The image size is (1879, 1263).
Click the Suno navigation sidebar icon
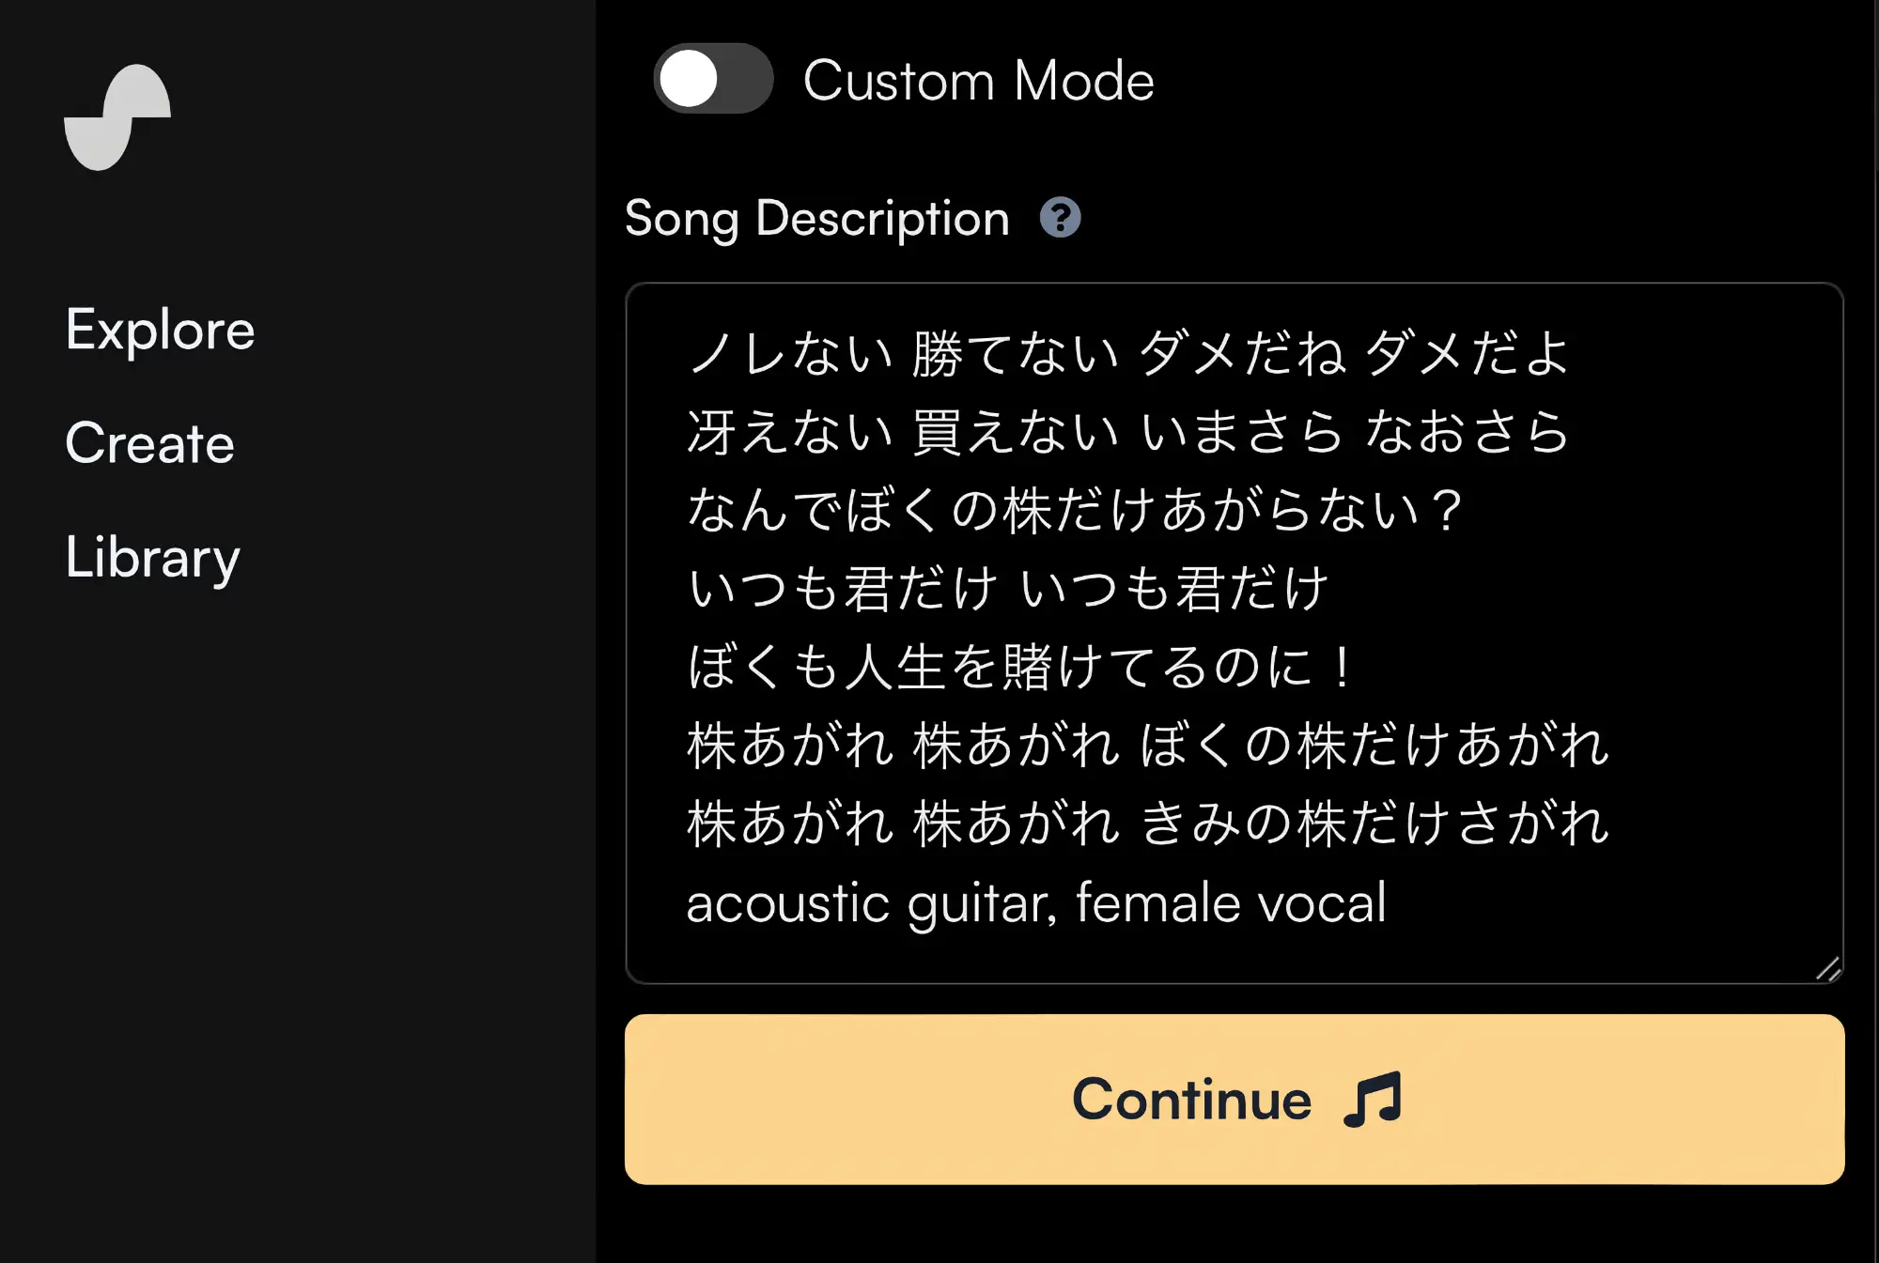tap(120, 120)
